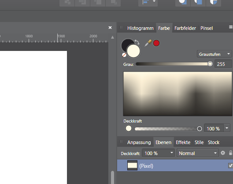Open the color Deckkraft 100 % dropdown arrow
This screenshot has width=233, height=184.
(x=227, y=128)
